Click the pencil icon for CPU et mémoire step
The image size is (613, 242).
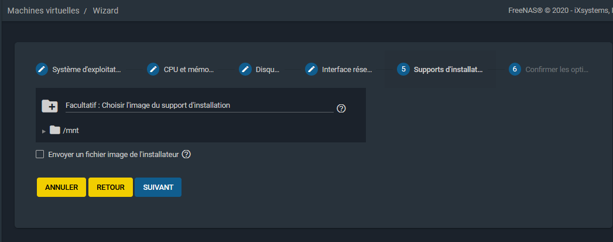coord(153,69)
